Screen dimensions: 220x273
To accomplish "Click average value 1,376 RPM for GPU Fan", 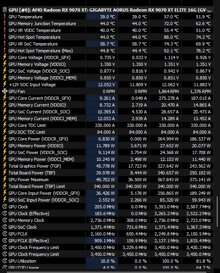I will [200, 91].
